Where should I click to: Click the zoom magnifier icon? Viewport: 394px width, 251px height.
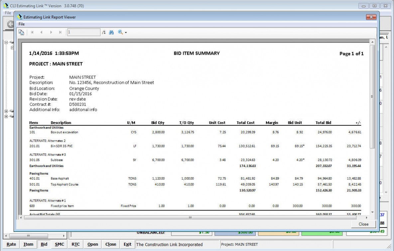[x=120, y=32]
